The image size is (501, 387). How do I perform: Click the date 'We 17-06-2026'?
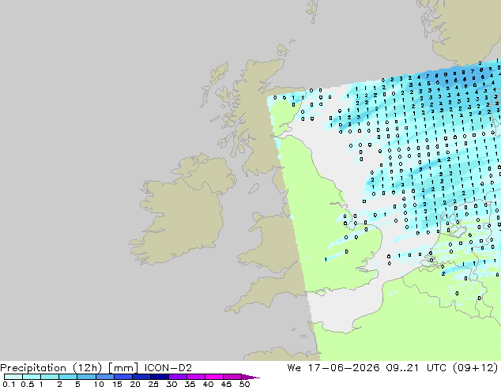click(x=333, y=368)
